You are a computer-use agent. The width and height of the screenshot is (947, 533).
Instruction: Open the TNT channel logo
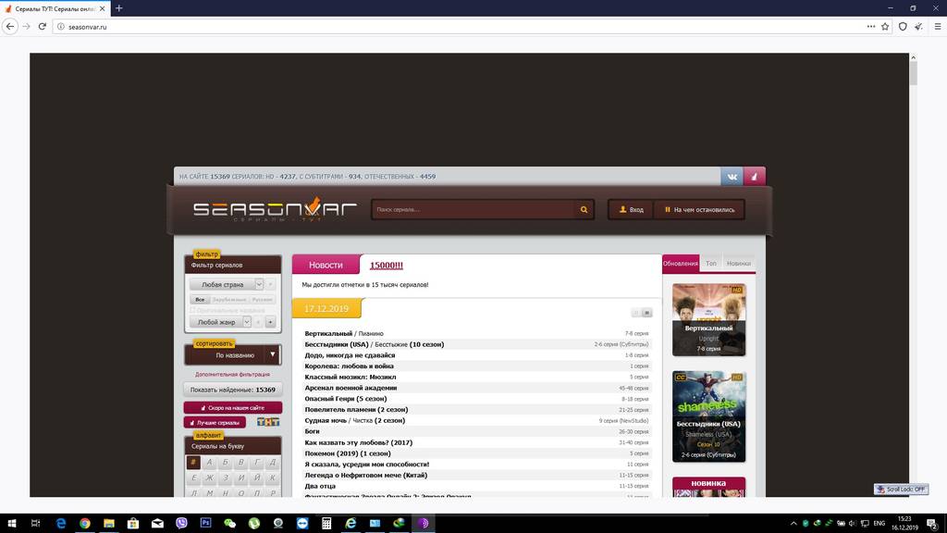(268, 422)
